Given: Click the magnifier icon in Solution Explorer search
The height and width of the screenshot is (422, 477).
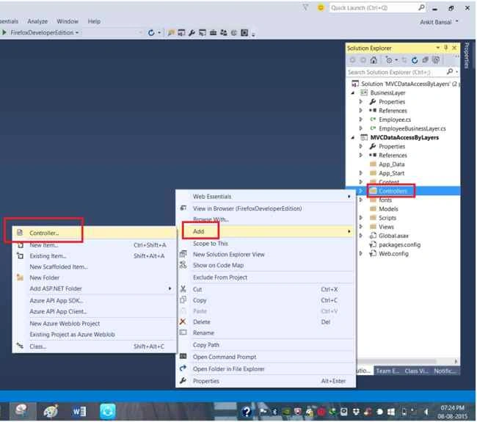Looking at the screenshot, I should (450, 72).
